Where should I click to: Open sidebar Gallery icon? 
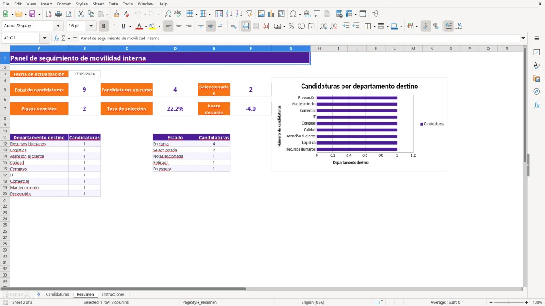click(536, 78)
